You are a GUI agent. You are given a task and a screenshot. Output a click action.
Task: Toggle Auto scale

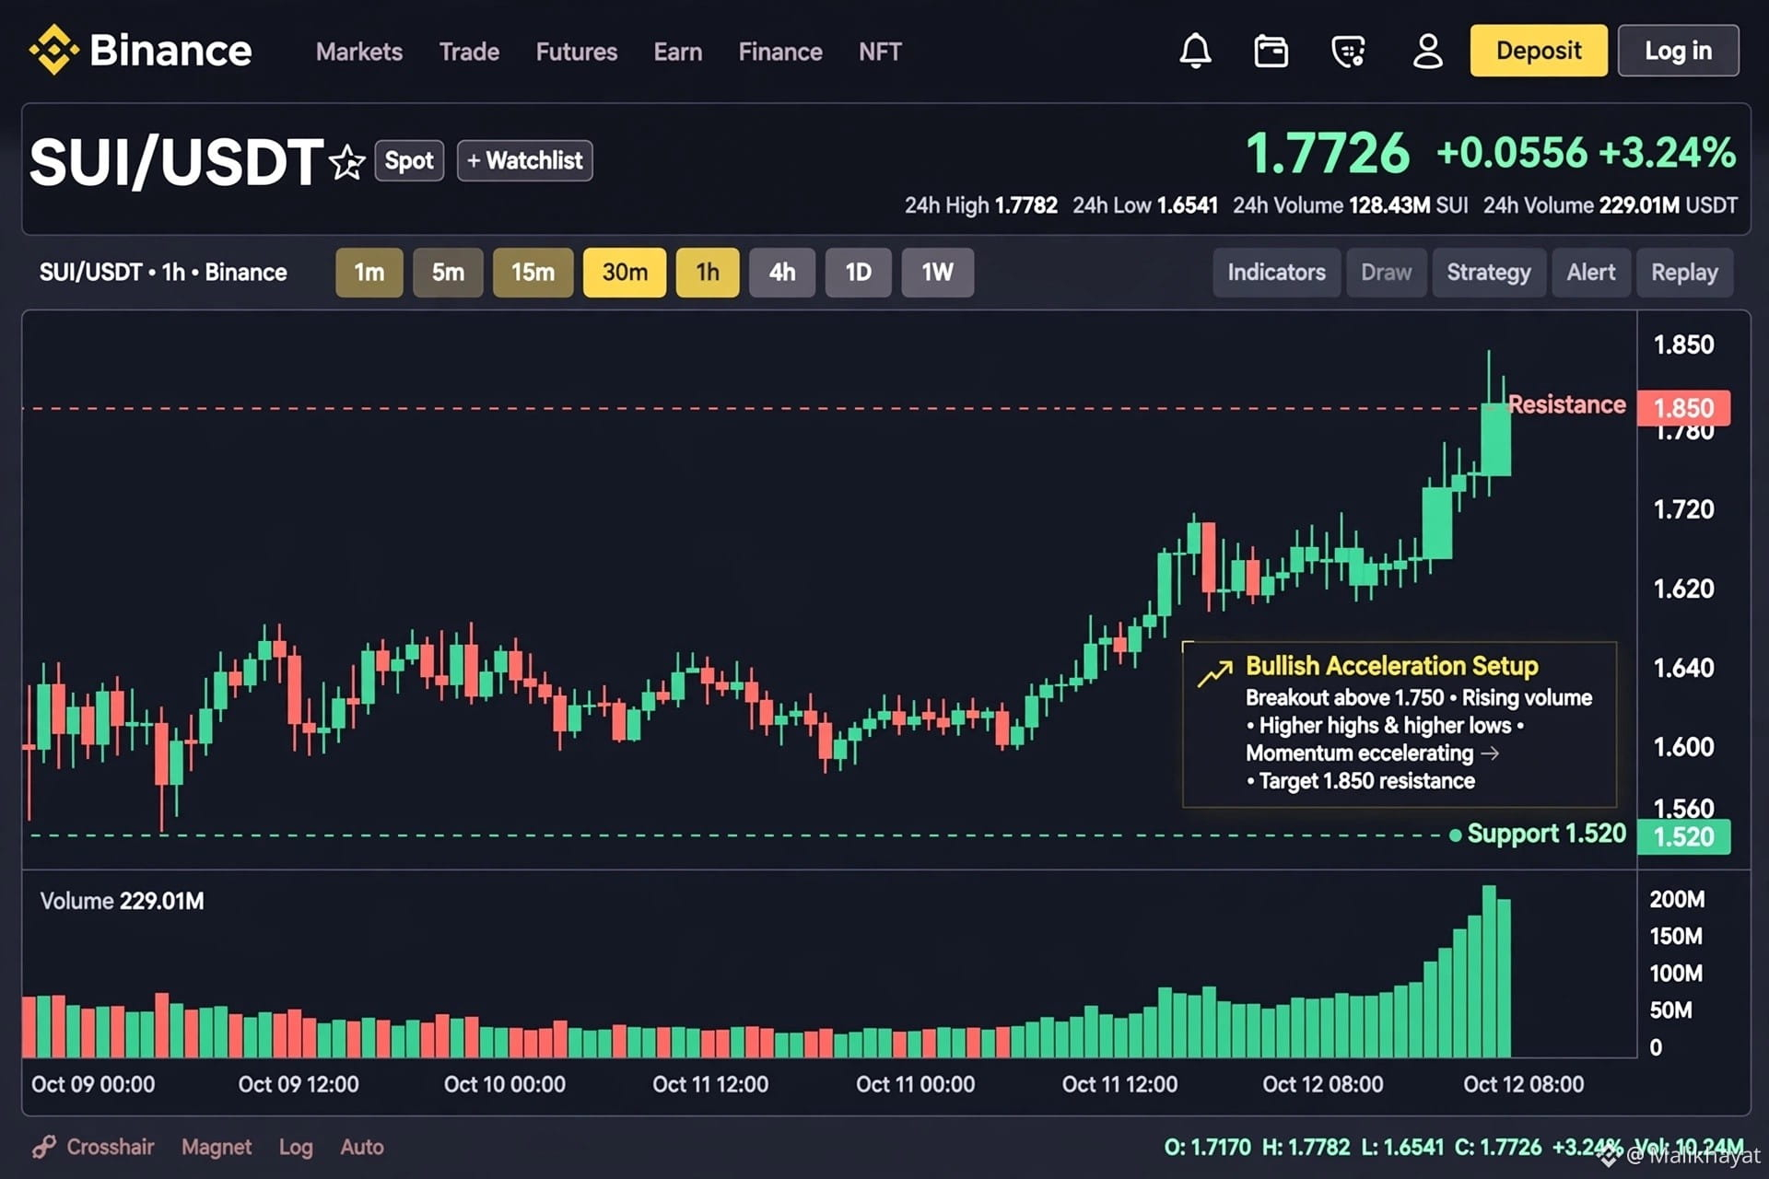362,1147
